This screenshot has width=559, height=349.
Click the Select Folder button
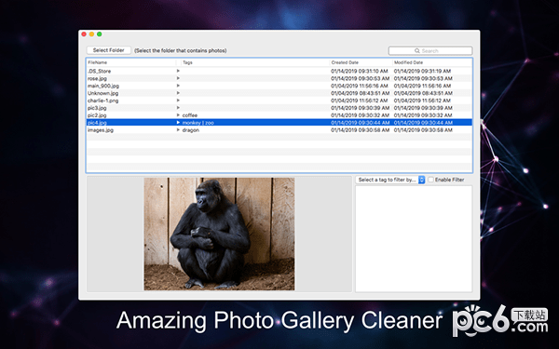pos(109,50)
